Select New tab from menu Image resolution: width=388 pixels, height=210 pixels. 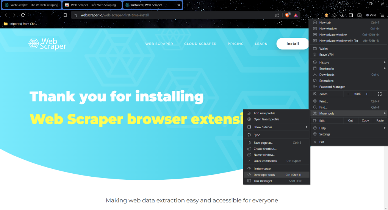(x=348, y=22)
